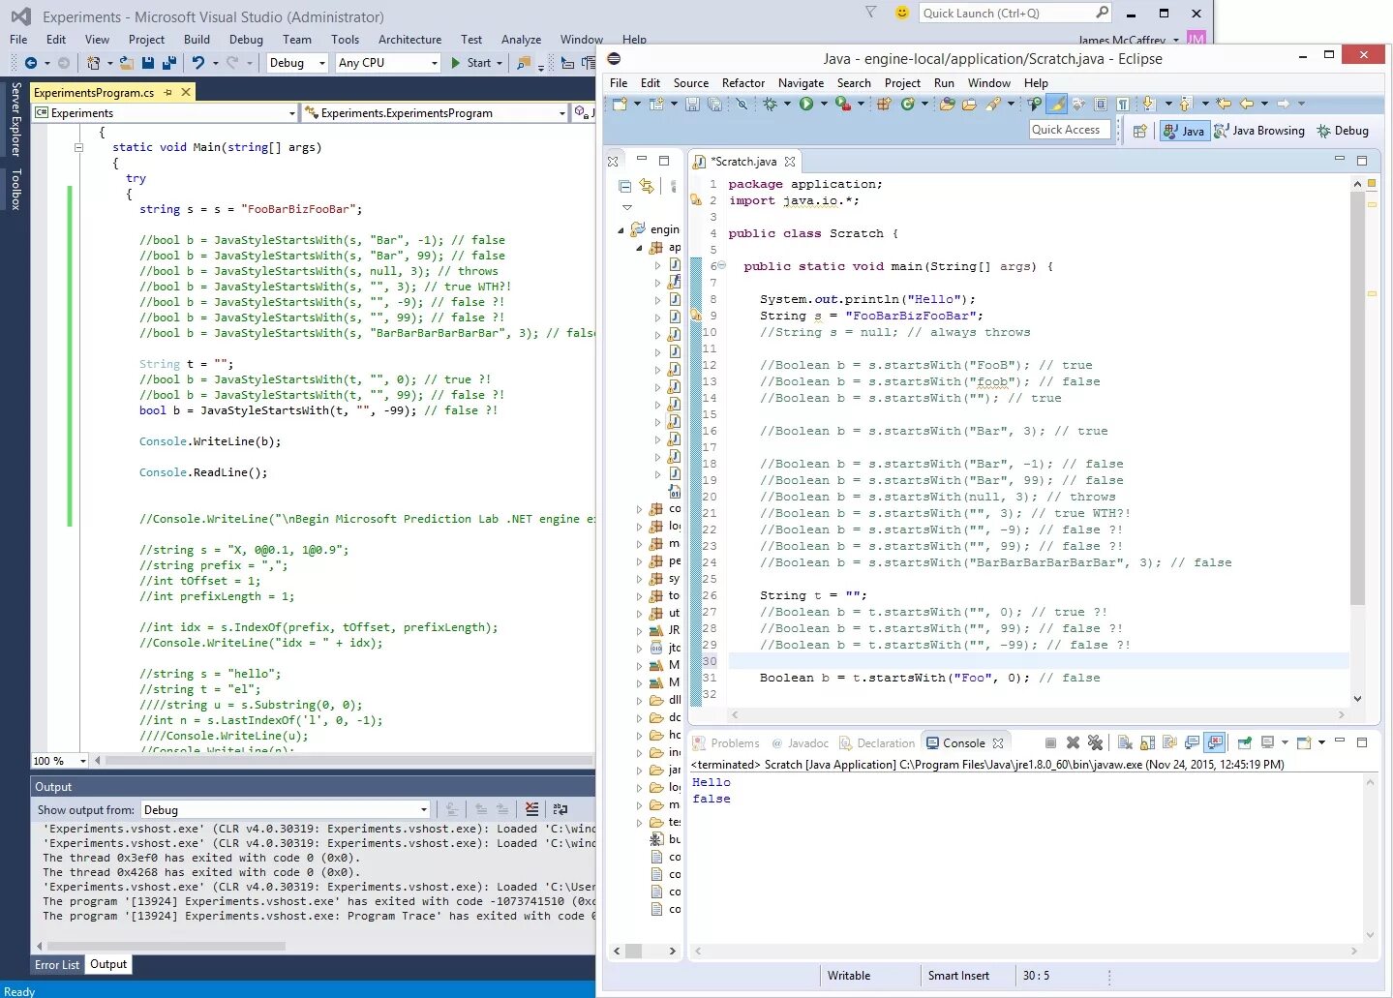Toggle Console Scroll Lock icon

(1147, 742)
